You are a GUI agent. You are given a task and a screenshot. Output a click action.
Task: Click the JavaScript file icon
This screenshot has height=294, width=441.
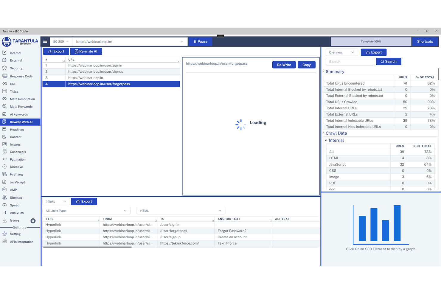click(4, 182)
